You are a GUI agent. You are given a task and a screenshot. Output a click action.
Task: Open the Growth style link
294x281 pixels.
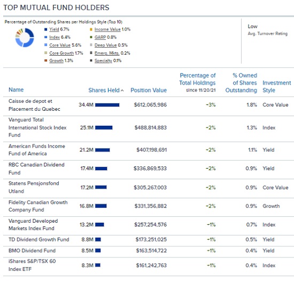[x=56, y=60]
